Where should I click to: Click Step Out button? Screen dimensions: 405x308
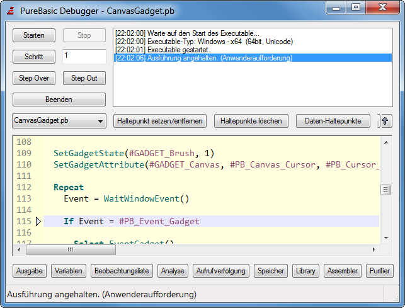(84, 78)
